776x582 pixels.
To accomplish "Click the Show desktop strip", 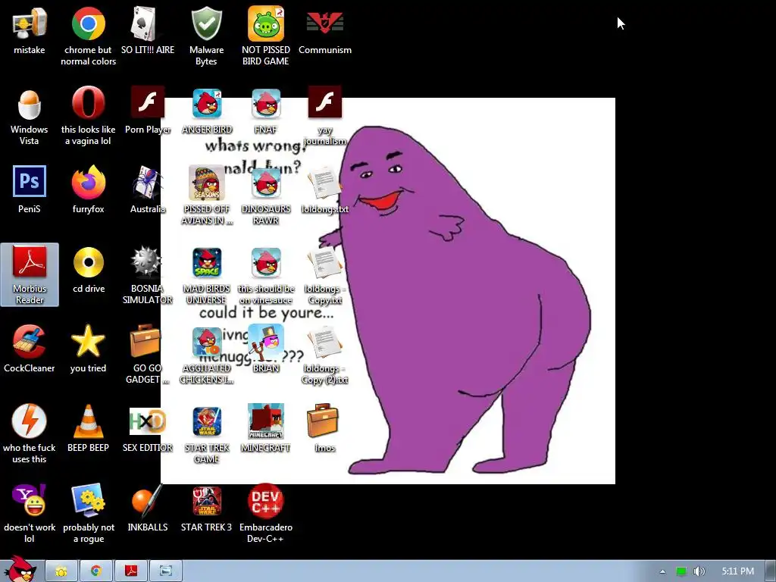I will (x=771, y=571).
